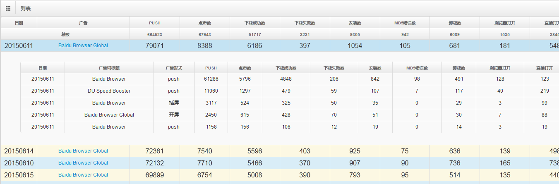Select total clicks value 67943
Image resolution: width=559 pixels, height=184 pixels.
pyautogui.click(x=205, y=35)
